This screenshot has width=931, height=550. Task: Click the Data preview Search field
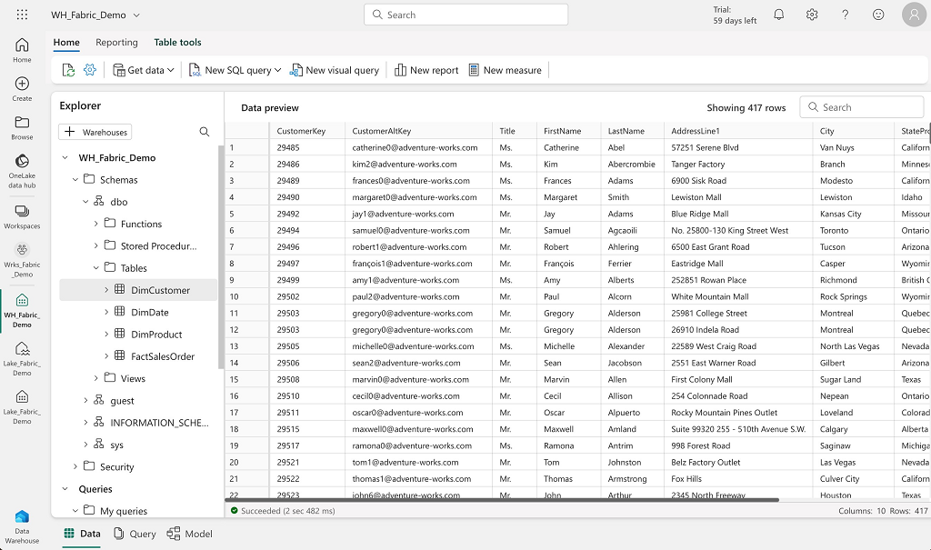click(x=862, y=107)
